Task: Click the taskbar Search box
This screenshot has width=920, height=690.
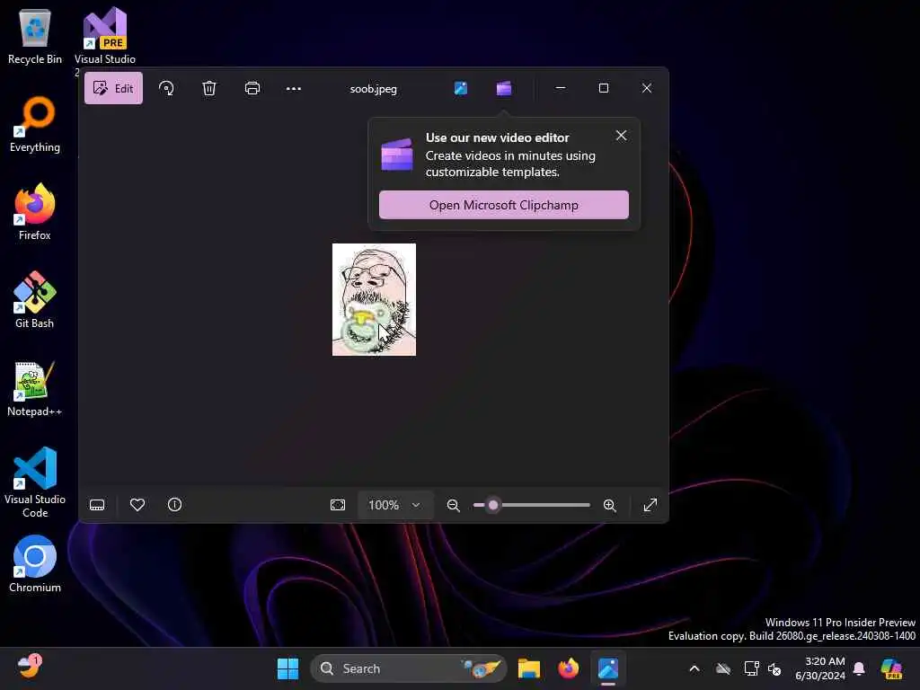Action: [409, 668]
